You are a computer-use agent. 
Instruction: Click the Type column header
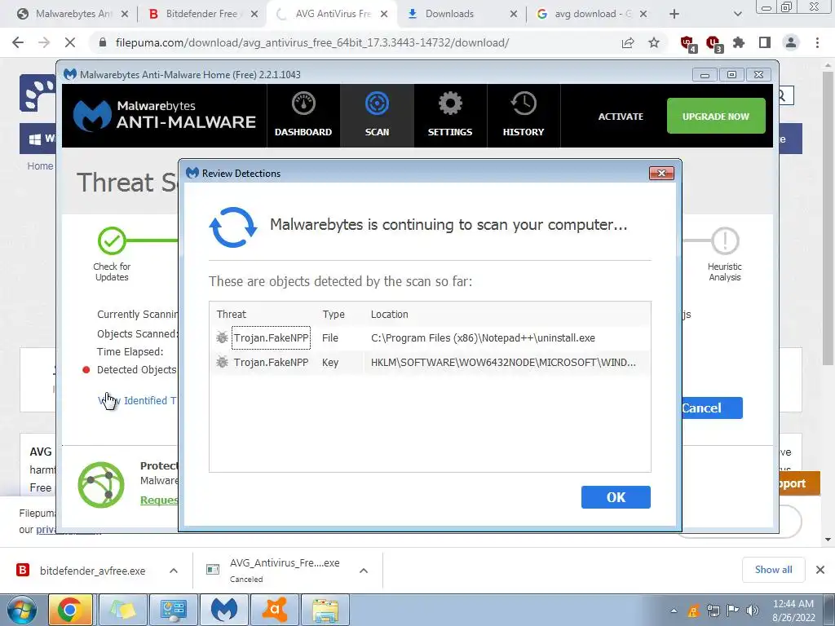click(334, 314)
